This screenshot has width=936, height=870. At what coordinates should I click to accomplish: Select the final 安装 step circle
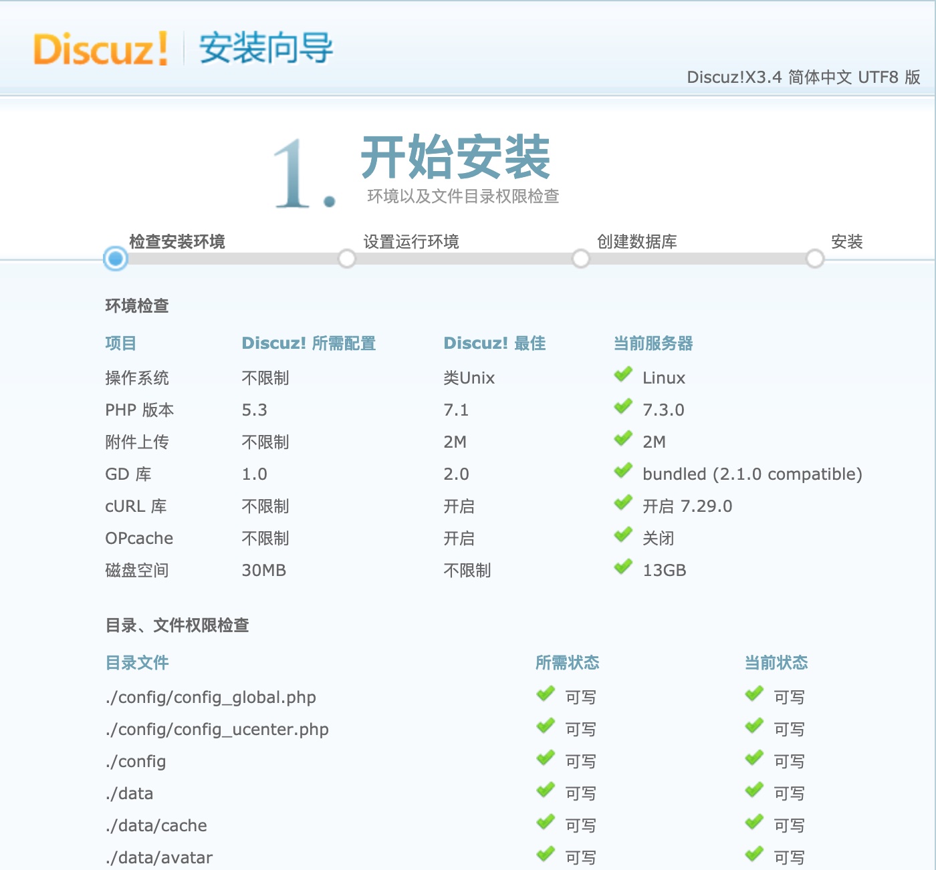tap(815, 259)
